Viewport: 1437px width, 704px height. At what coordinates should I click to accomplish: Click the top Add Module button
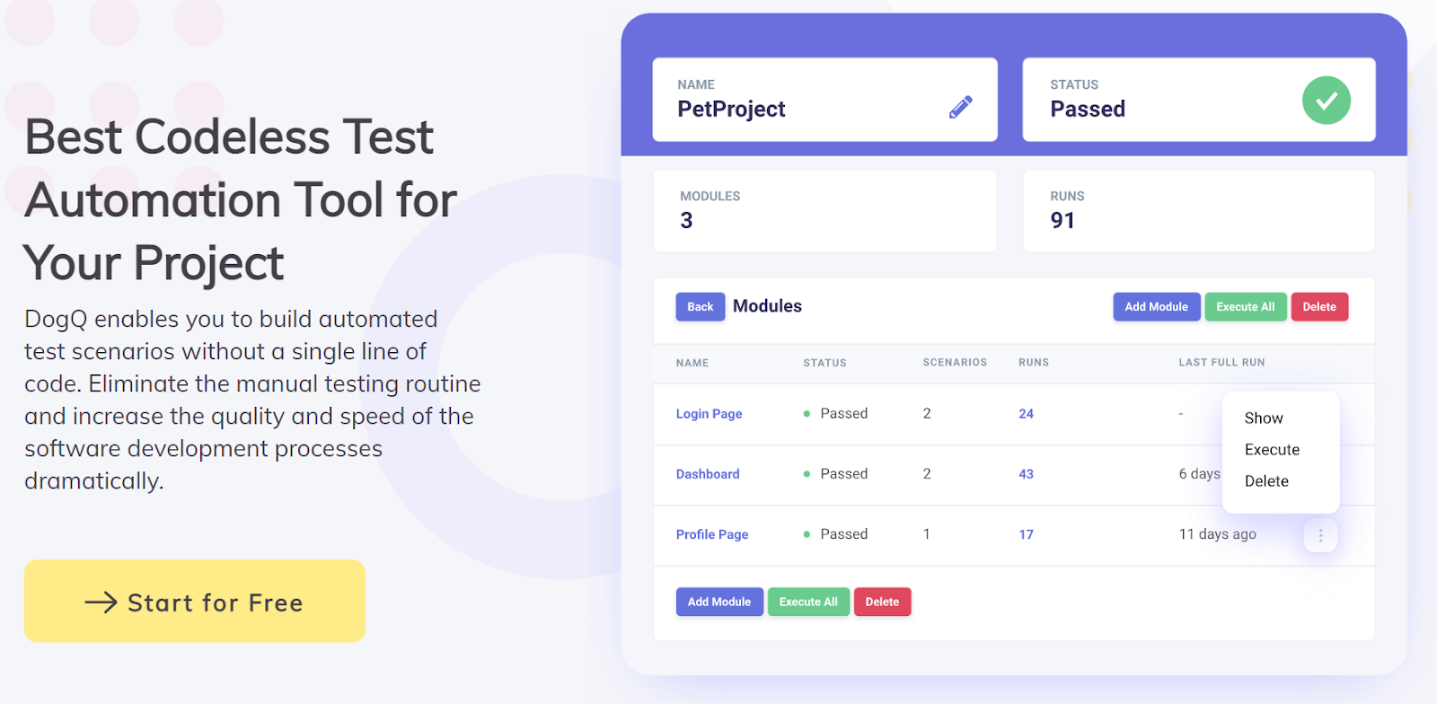pyautogui.click(x=1156, y=306)
